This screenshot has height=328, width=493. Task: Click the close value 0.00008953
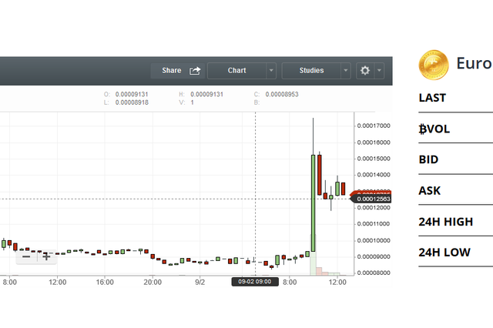[282, 94]
